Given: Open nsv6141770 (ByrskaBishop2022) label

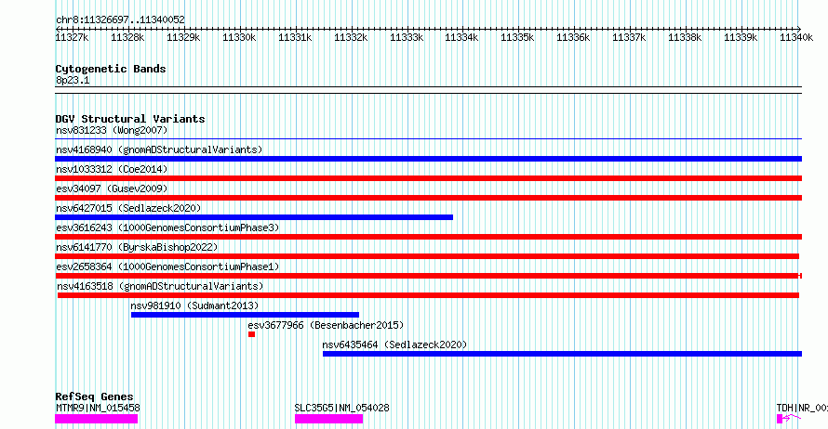Looking at the screenshot, I should coord(137,247).
